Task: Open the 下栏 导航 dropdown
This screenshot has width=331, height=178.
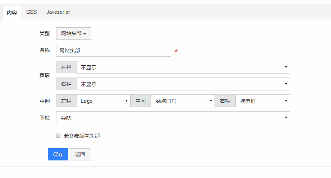Action: (x=173, y=118)
